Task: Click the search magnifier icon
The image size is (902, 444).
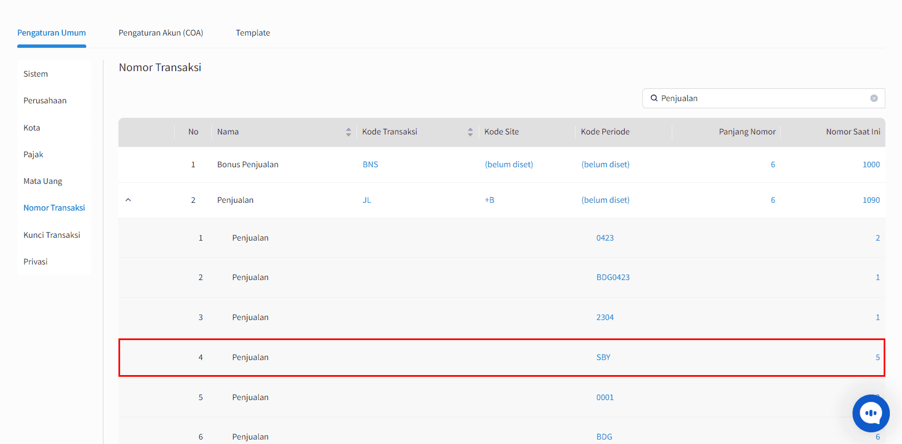Action: (x=654, y=98)
